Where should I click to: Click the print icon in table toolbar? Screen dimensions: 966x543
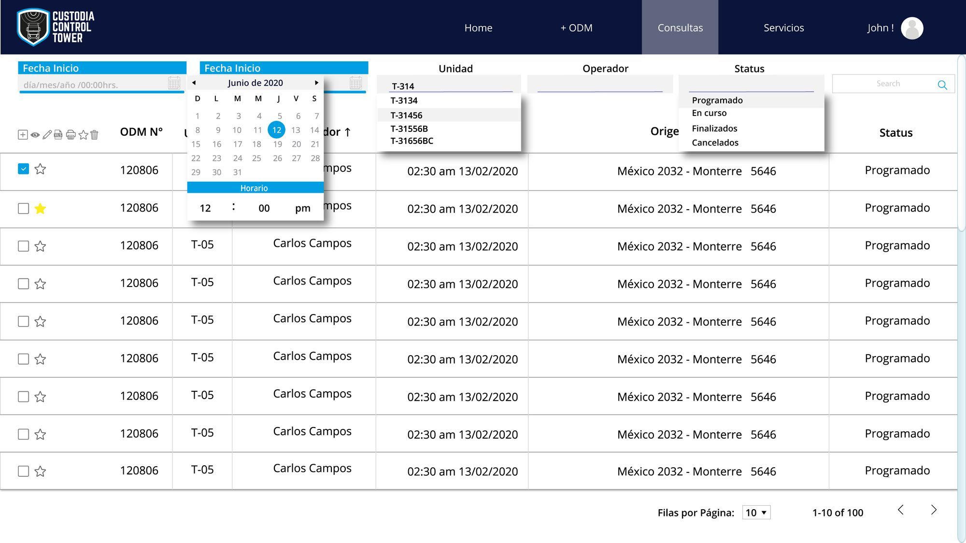(x=71, y=135)
